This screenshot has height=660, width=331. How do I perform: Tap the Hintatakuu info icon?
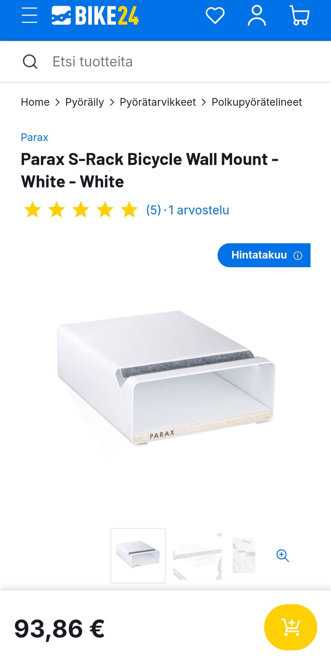298,255
